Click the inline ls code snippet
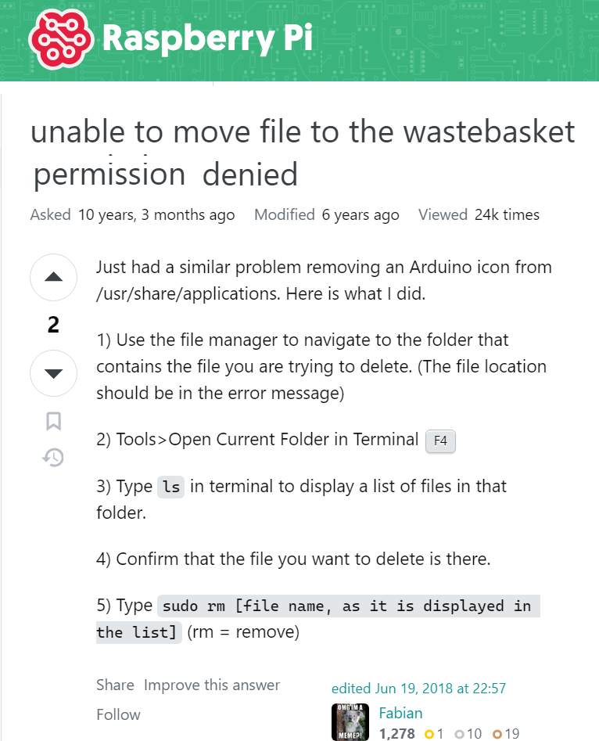 (x=171, y=487)
